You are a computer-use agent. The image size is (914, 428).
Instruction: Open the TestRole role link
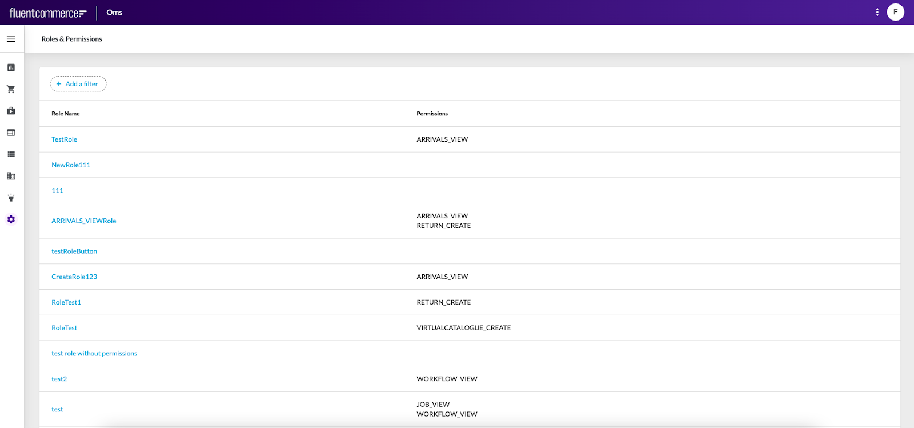pyautogui.click(x=64, y=139)
